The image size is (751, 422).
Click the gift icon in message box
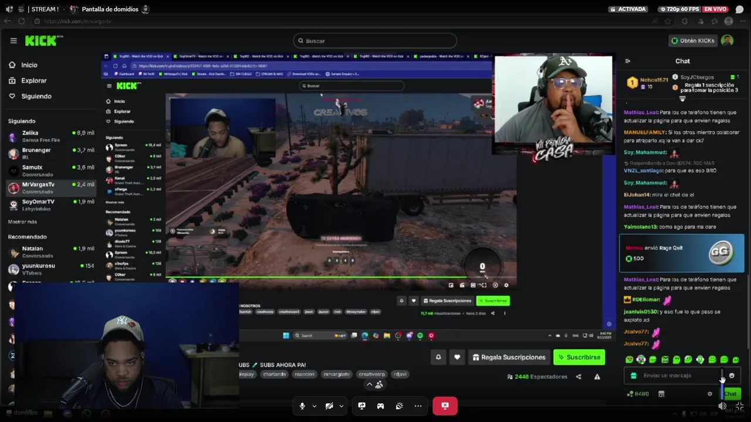click(x=633, y=376)
